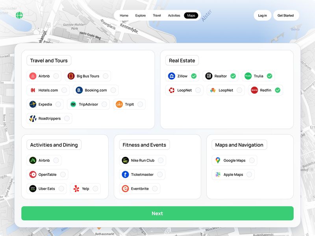Click the Booking.com icon
Image resolution: width=315 pixels, height=236 pixels.
79,90
